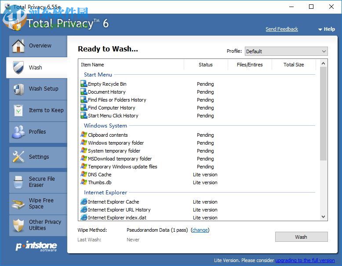
Task: Click the Profiles people icon
Action: [18, 132]
